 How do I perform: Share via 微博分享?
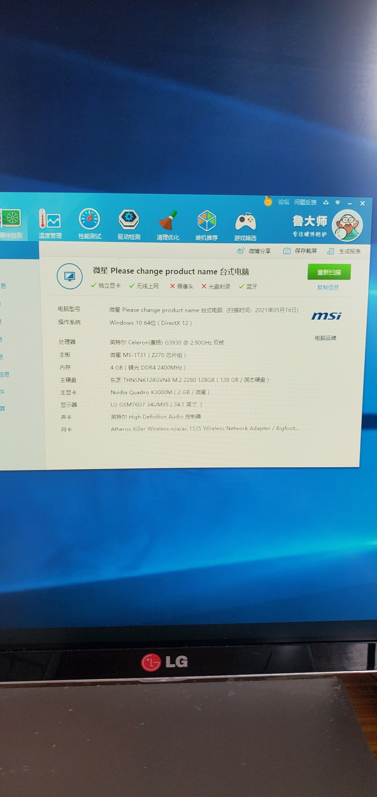pyautogui.click(x=254, y=251)
